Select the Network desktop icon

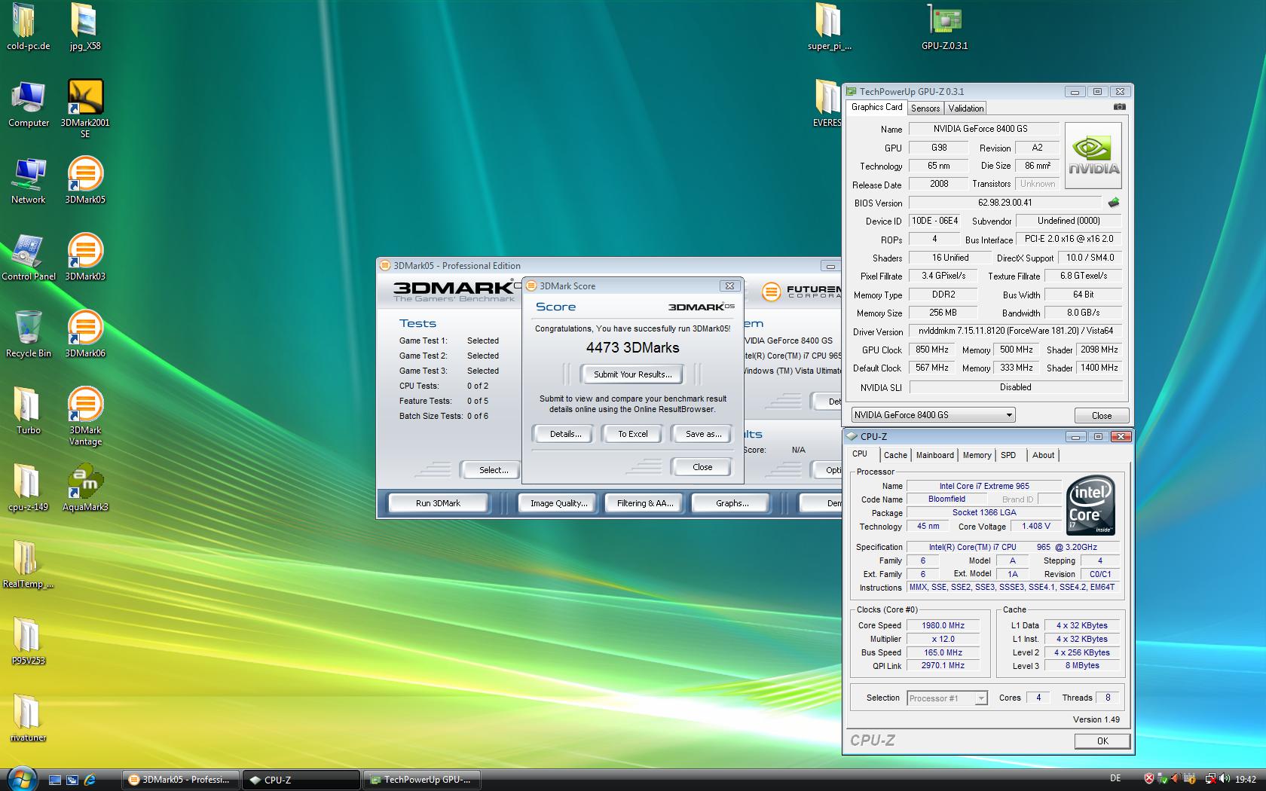click(28, 181)
